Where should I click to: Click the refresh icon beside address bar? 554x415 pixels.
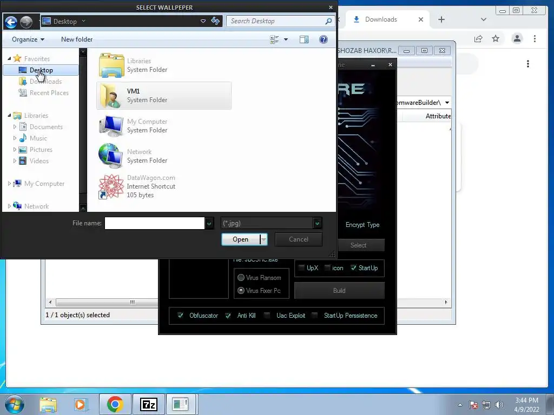[x=215, y=21]
